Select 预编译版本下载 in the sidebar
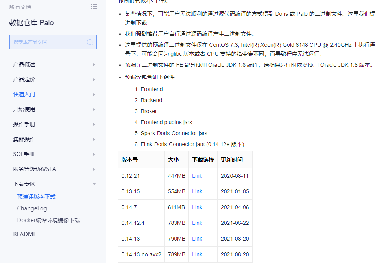 37,196
